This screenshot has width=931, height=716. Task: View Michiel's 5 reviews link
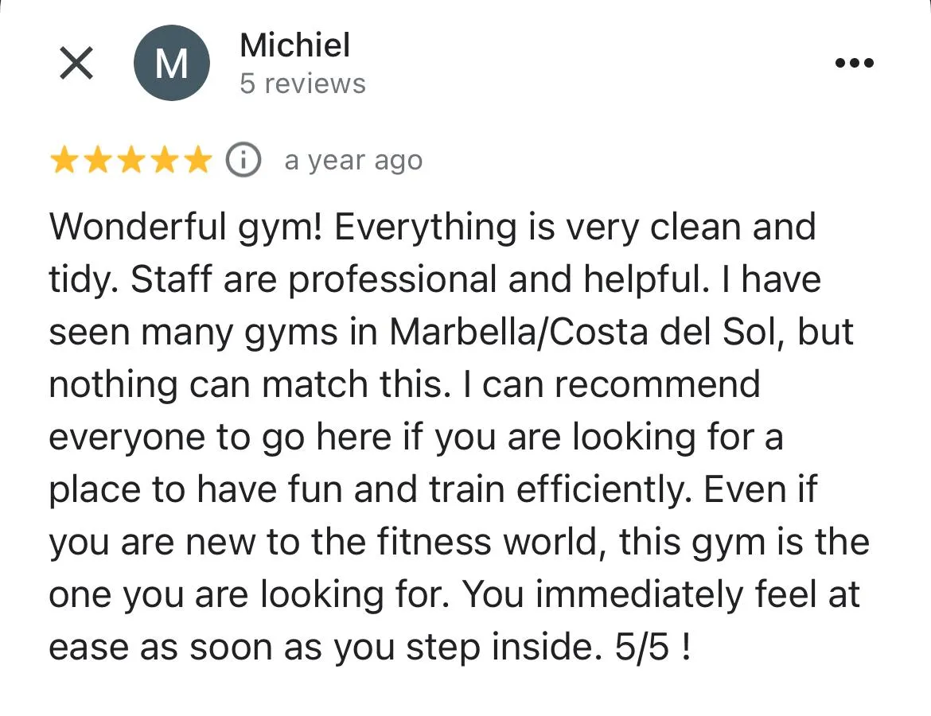pyautogui.click(x=303, y=84)
